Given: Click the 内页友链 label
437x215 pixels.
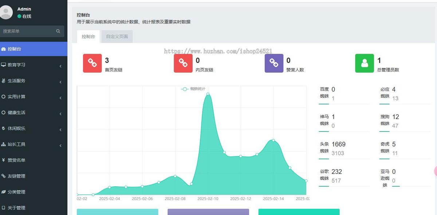Looking at the screenshot, I should (x=204, y=70).
